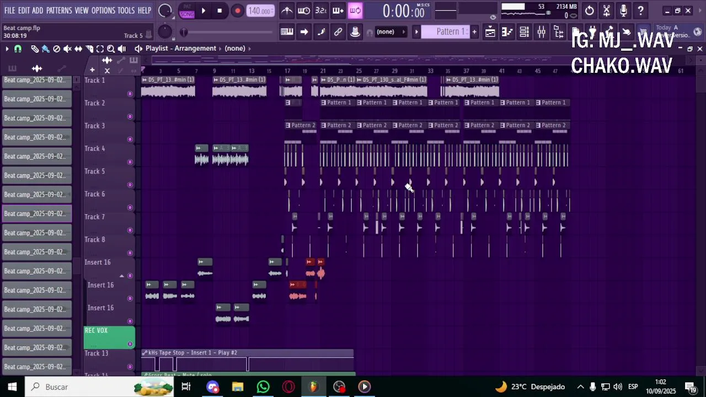Mute Track 7 with its green dot
This screenshot has width=706, height=397.
pos(130,230)
